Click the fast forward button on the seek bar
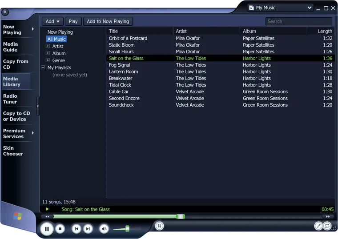 [x=328, y=216]
